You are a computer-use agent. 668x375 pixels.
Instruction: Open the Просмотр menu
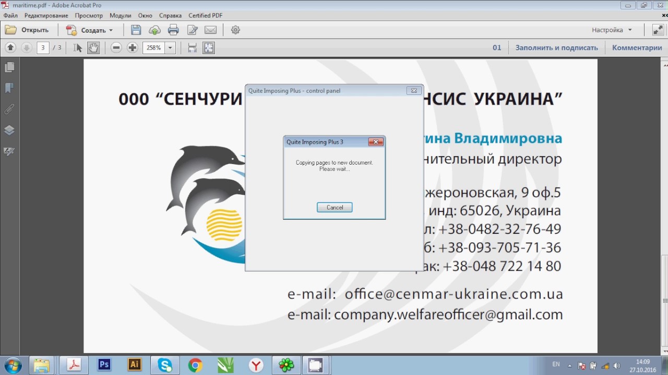point(89,16)
